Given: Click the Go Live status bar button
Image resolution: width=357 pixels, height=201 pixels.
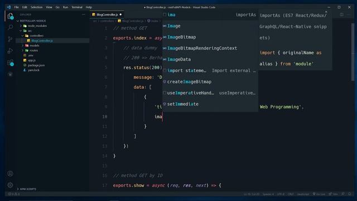Looking at the screenshot, I should pyautogui.click(x=319, y=194).
